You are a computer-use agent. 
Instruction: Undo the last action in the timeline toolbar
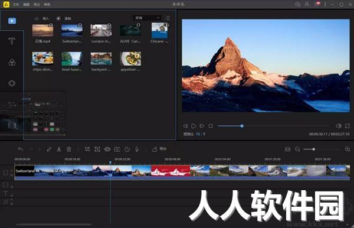click(21, 149)
